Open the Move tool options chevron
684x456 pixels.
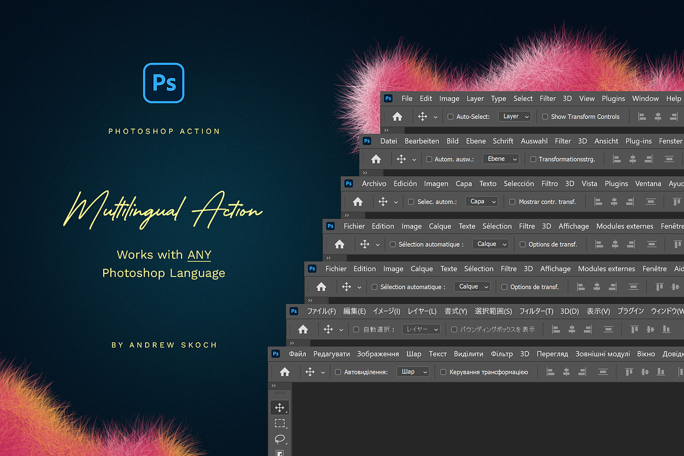435,116
